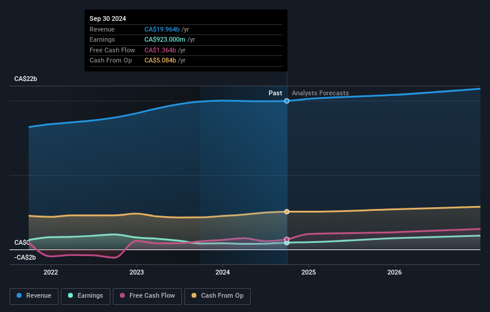Click the CA$0 y-axis label

coord(22,242)
